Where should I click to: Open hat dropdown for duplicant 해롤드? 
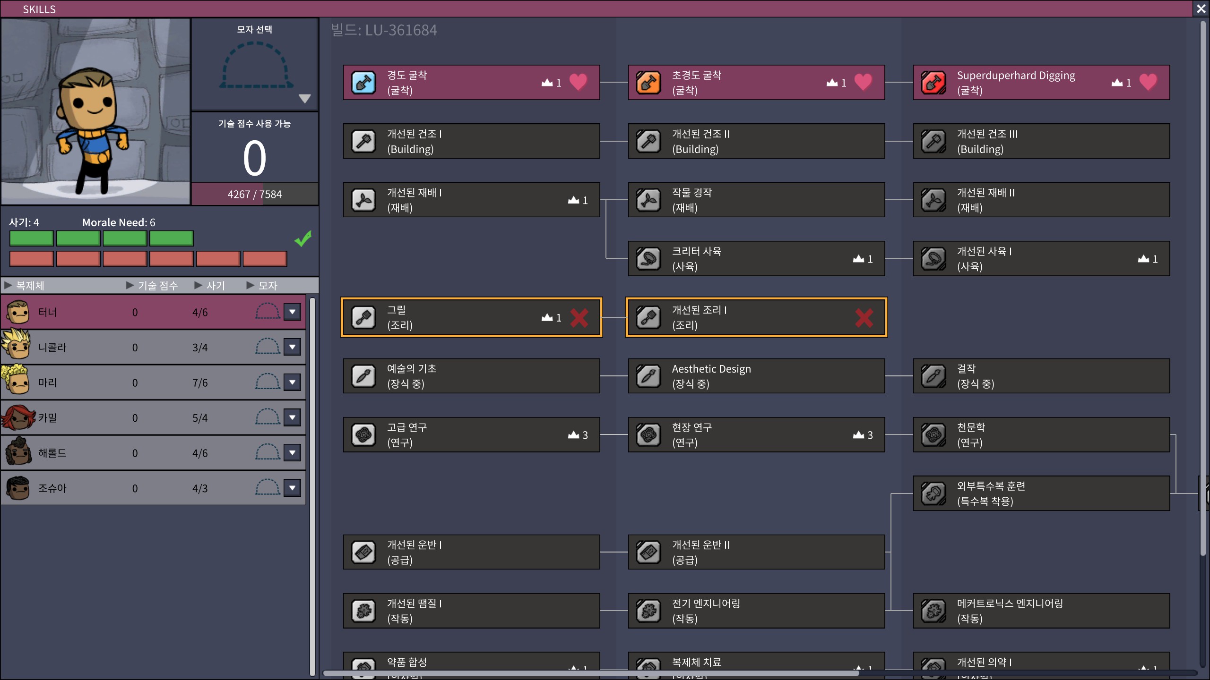[x=292, y=453]
